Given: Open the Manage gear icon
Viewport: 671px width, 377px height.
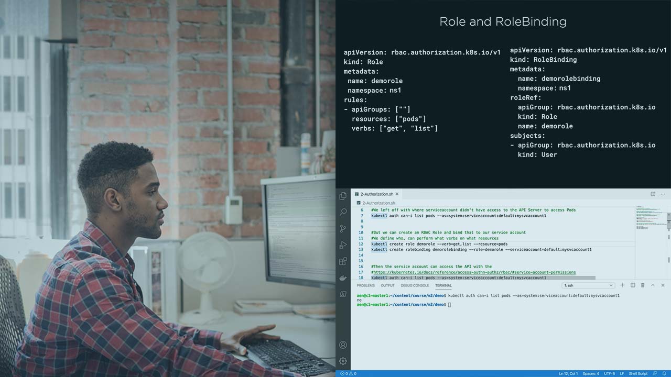Looking at the screenshot, I should 343,361.
